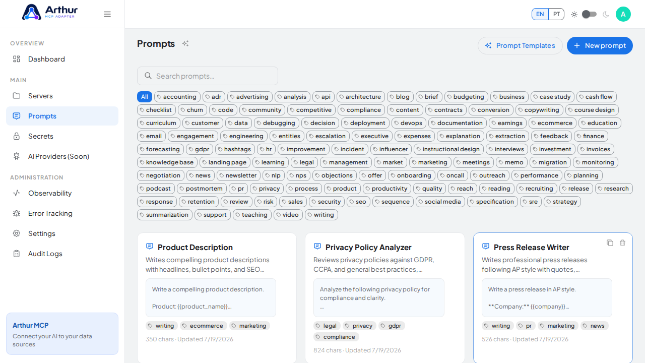Click news tag on Press Release Writer card
The height and width of the screenshot is (363, 645).
tap(595, 326)
